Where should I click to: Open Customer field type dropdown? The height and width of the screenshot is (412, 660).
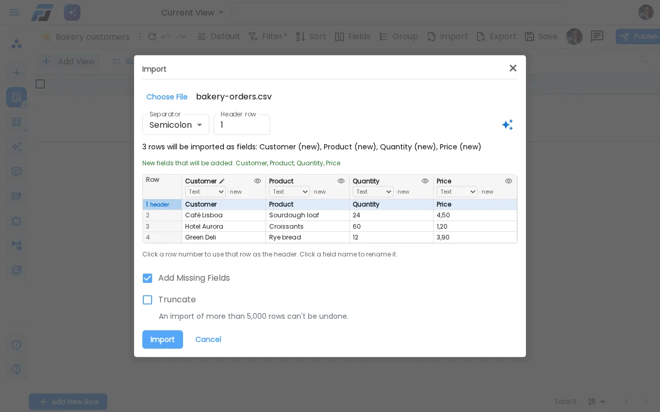pos(205,192)
